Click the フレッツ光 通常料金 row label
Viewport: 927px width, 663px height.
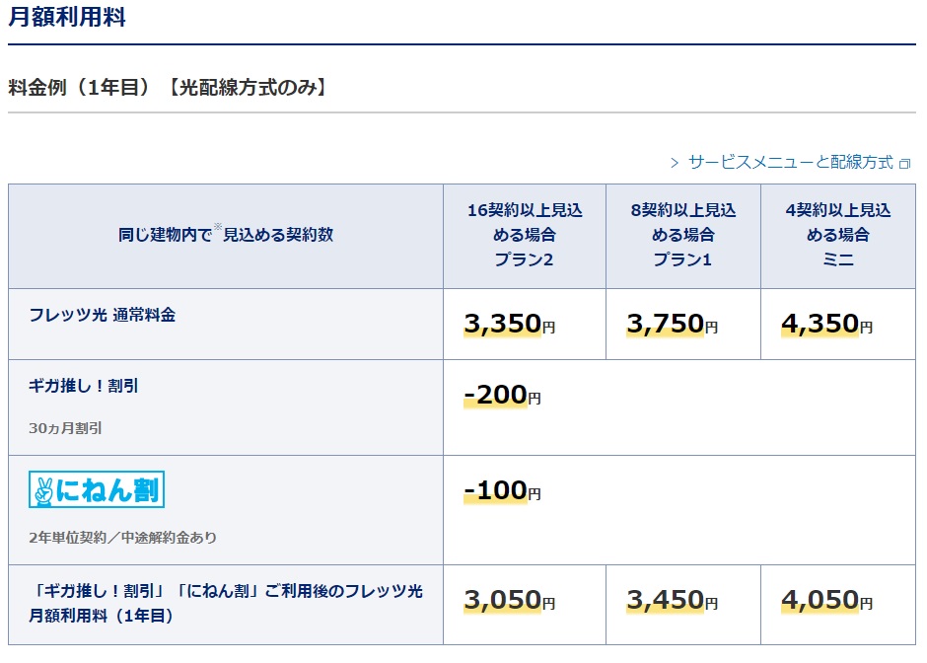103,315
